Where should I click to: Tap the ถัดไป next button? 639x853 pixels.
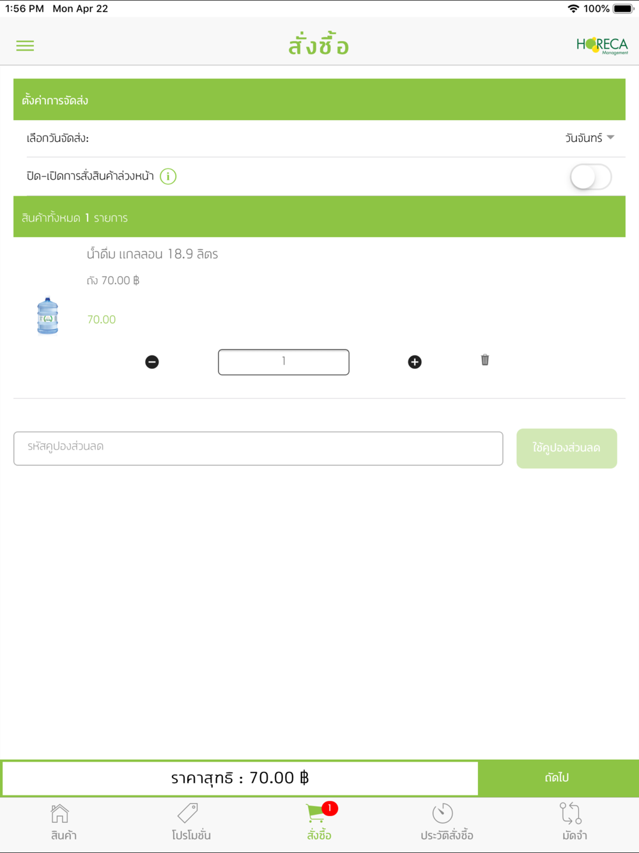coord(558,778)
